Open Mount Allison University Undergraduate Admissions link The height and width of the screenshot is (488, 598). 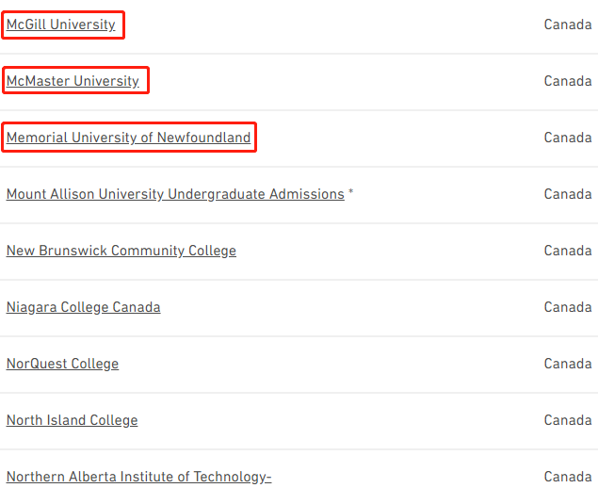(175, 194)
